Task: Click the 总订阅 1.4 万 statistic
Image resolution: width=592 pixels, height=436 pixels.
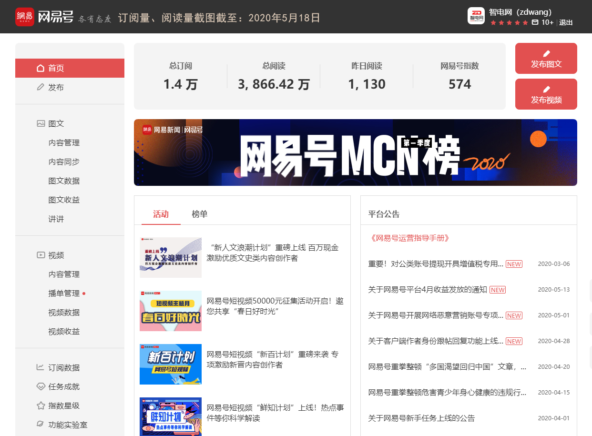Action: pos(181,76)
